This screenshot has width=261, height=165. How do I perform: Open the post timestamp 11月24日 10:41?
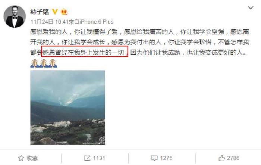point(50,22)
